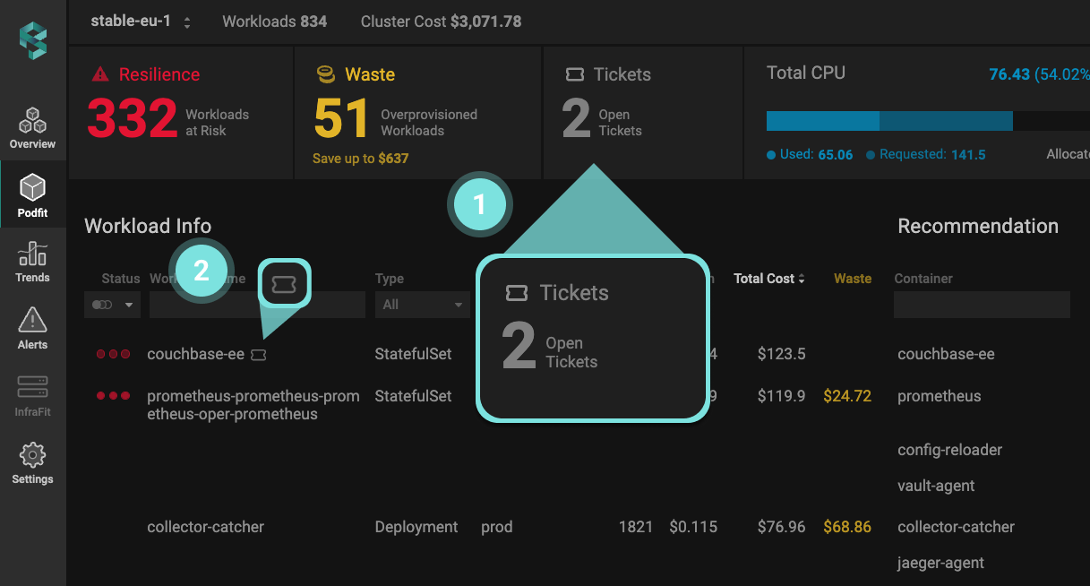Click the Deployment type of collector-catcher

pos(416,527)
